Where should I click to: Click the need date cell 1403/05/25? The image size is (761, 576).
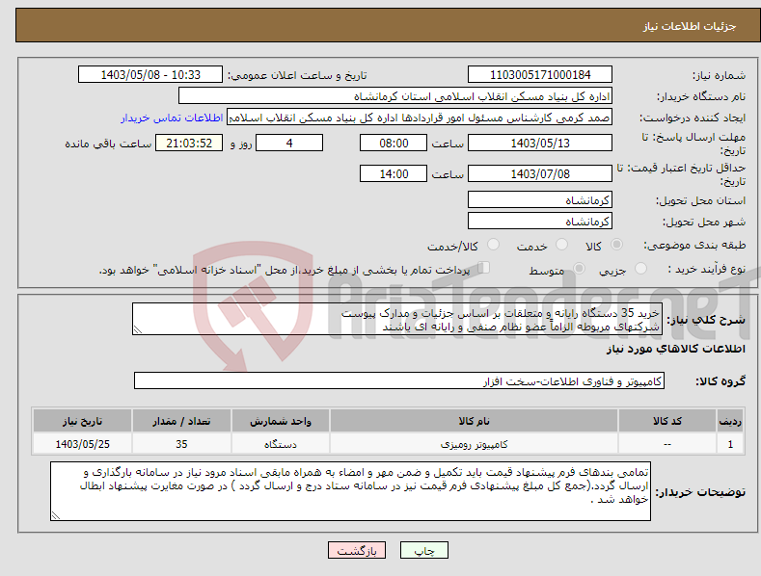(x=83, y=444)
